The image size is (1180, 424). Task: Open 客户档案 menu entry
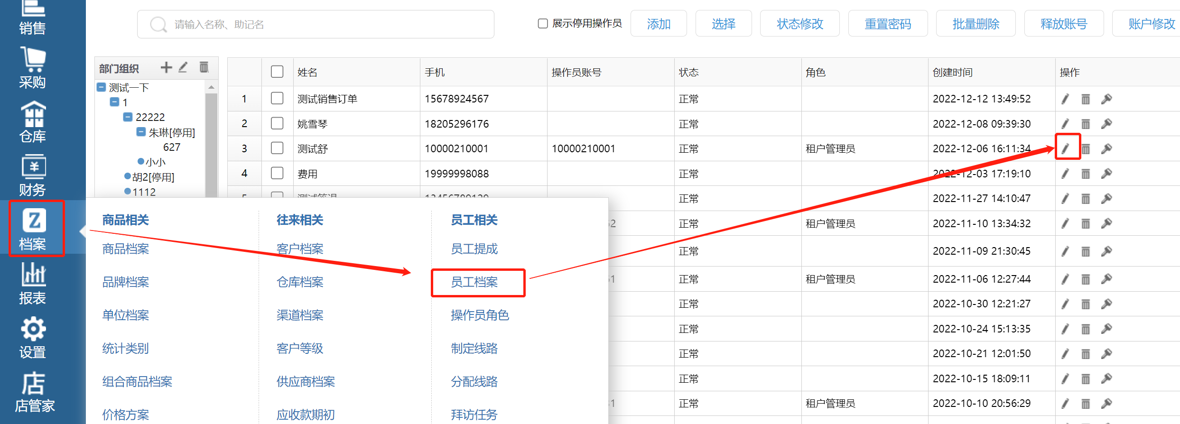pos(300,249)
